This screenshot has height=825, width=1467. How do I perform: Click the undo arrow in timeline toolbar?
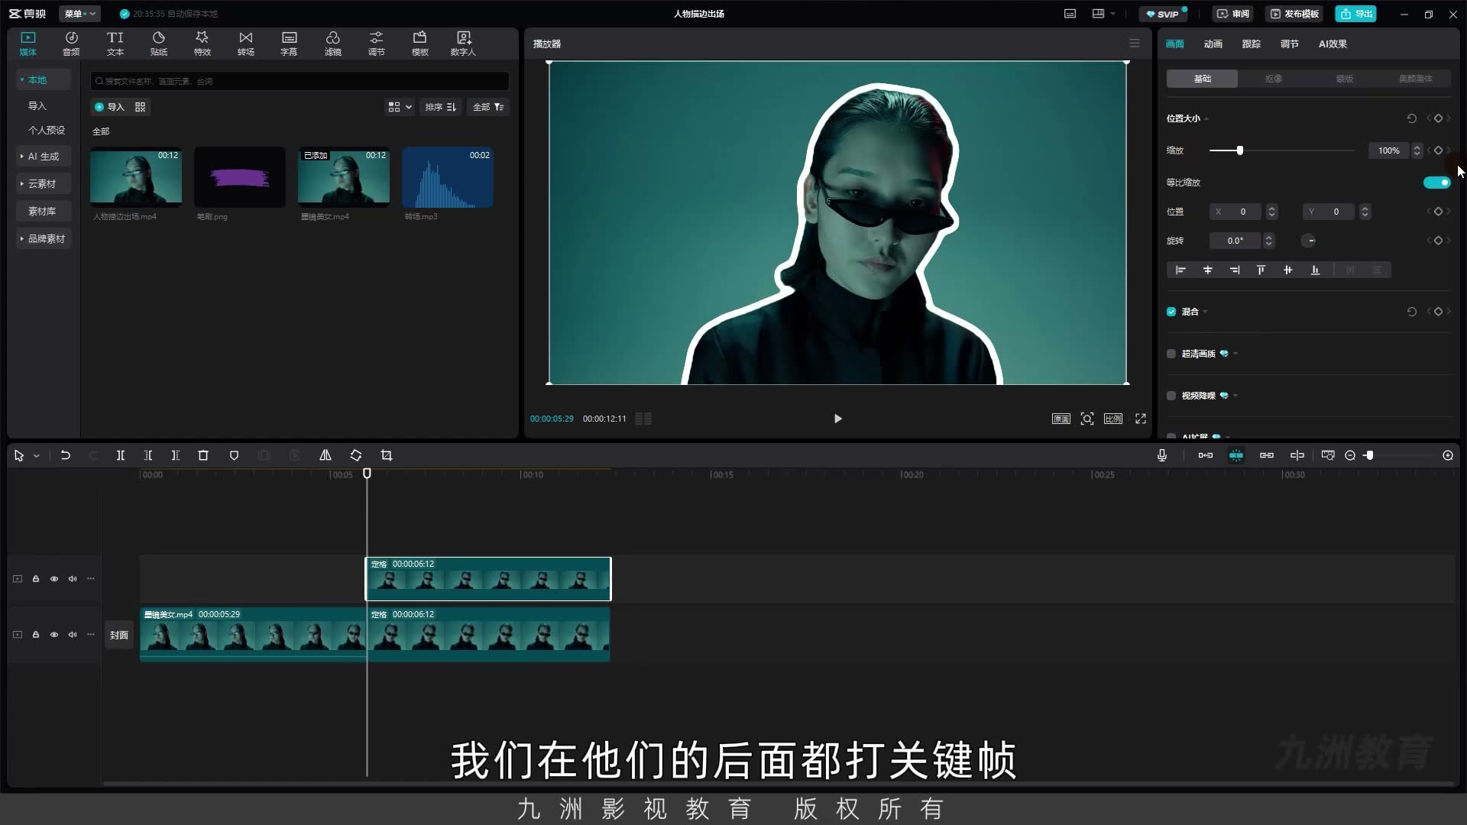point(66,455)
